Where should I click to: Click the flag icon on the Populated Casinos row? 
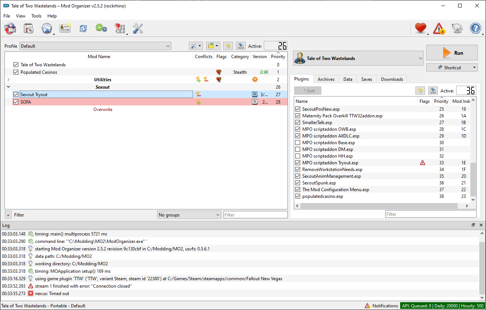coord(219,72)
